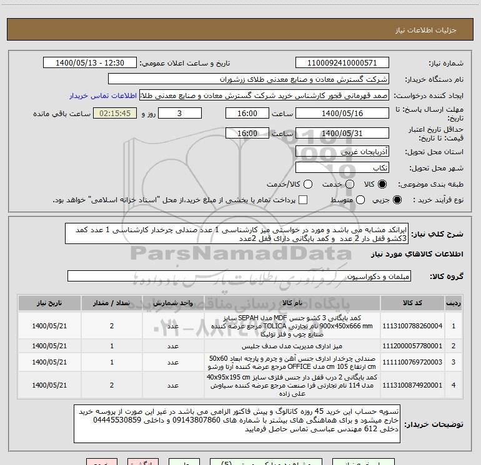481x465 pixels.
Task: Tick the Islamic treasury payment checkbox
Action: pyautogui.click(x=303, y=200)
